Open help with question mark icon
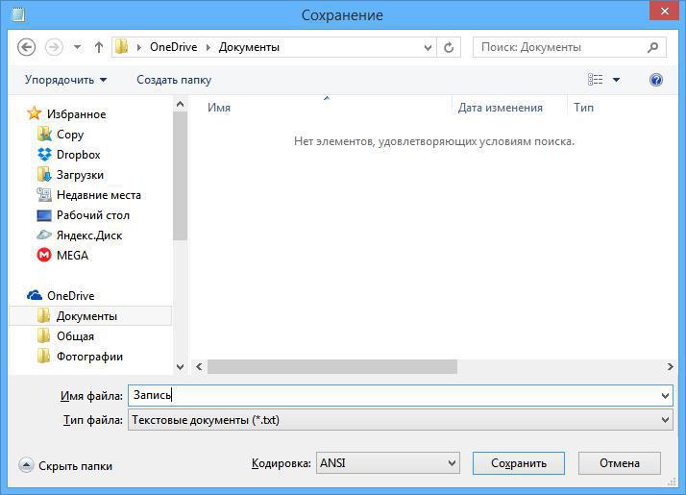Screen dimensions: 686x495 coord(656,80)
